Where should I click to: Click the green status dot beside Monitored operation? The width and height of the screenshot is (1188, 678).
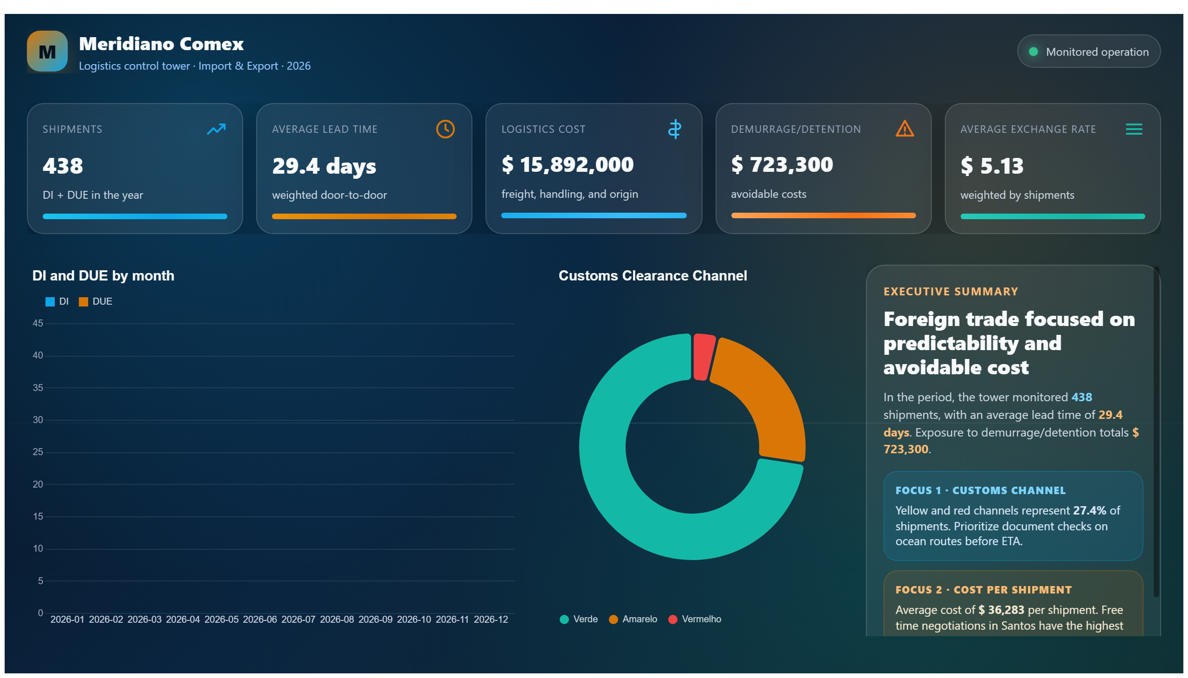[x=1033, y=52]
